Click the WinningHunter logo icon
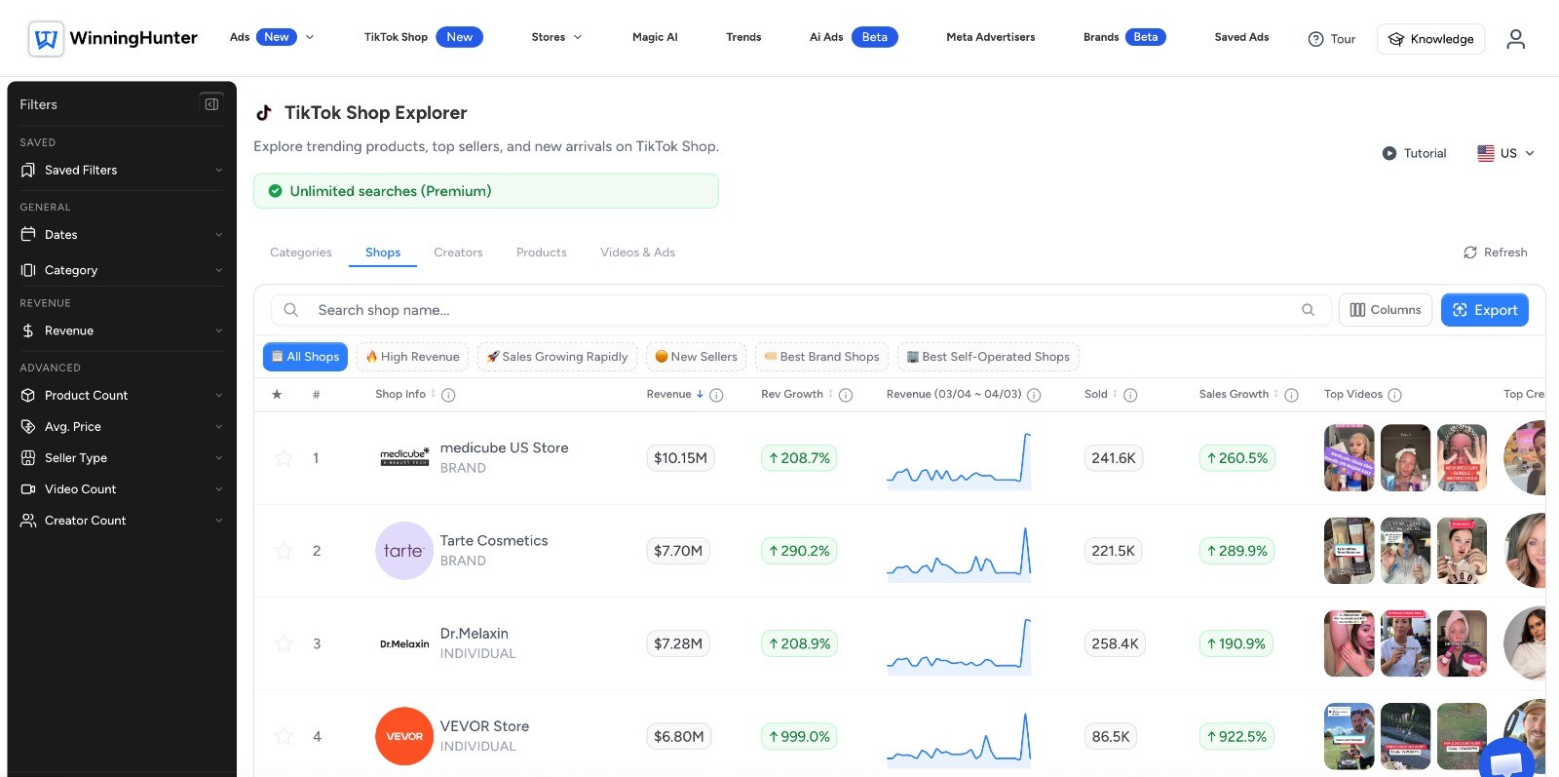Screen dimensions: 1559x777 [x=46, y=39]
